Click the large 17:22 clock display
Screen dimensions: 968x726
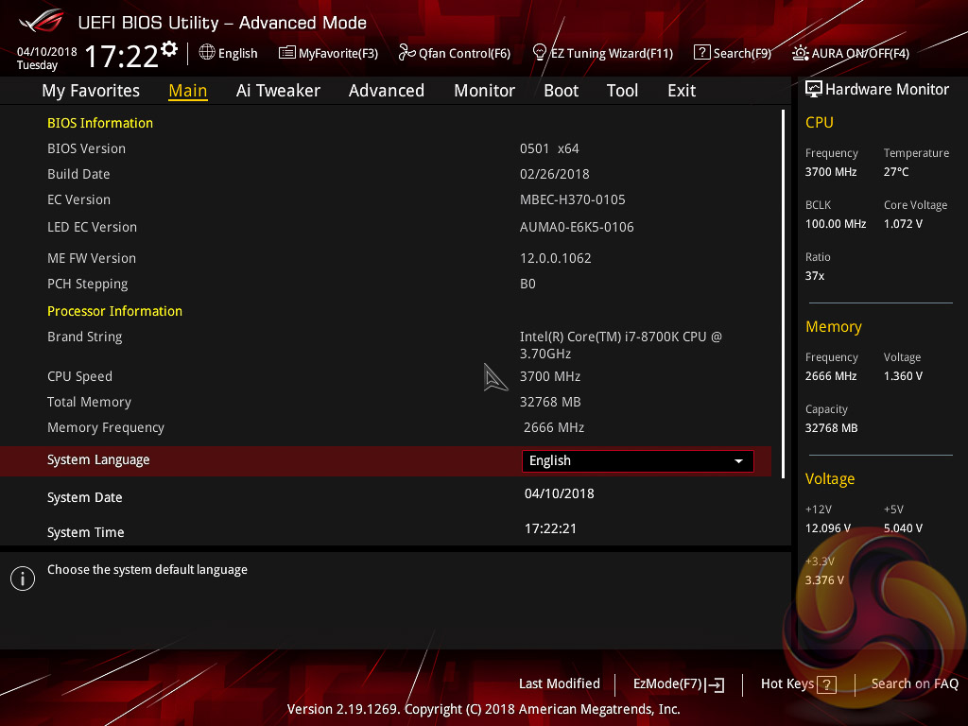click(122, 57)
